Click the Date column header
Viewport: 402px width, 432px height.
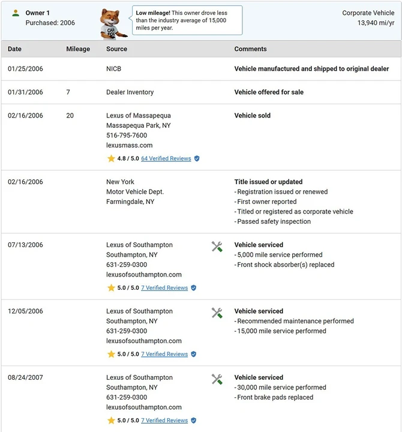click(x=14, y=49)
